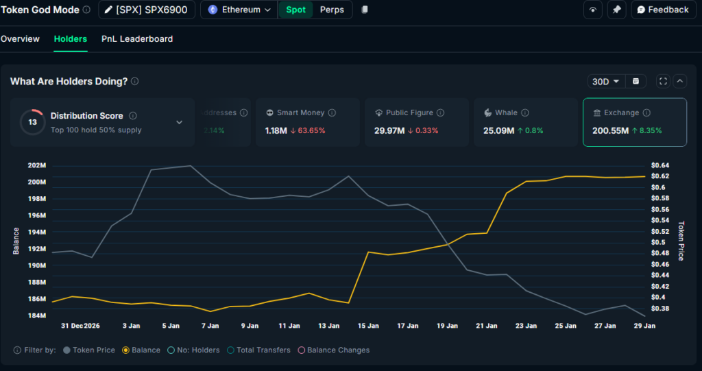Screen dimensions: 702x371
Task: Switch to the Overview tab
Action: [20, 39]
